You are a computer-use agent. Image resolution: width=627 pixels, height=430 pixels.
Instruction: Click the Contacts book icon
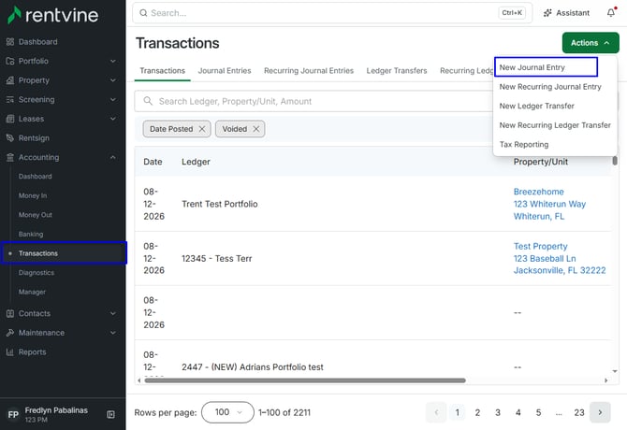pos(10,313)
